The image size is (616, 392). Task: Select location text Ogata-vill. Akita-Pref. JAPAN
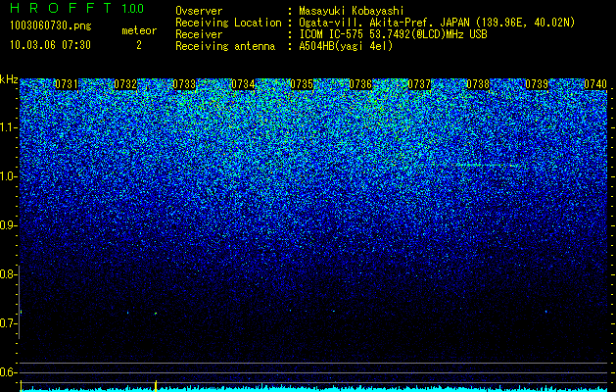[387, 23]
